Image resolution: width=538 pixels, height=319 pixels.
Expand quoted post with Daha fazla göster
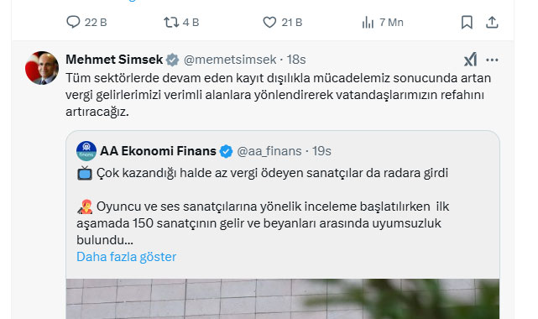126,257
